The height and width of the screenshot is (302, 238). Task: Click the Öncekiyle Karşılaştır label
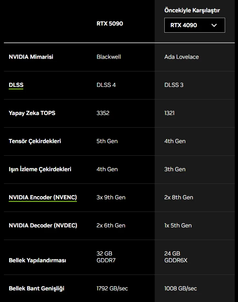(x=192, y=10)
